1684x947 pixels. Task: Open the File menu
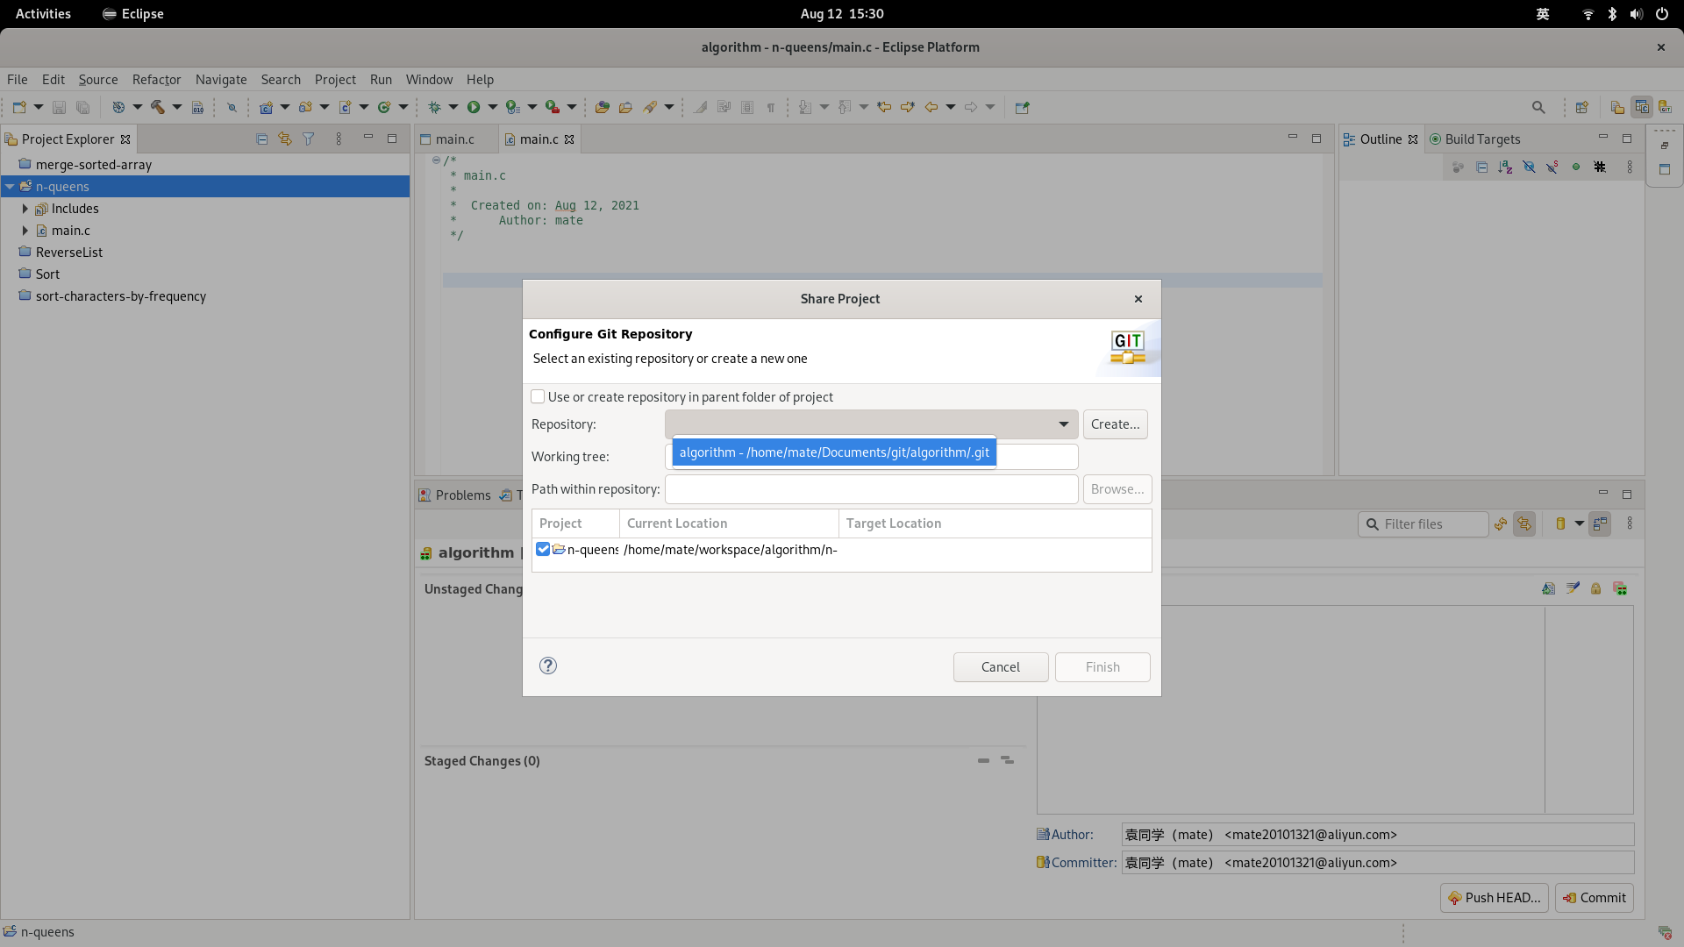click(18, 79)
